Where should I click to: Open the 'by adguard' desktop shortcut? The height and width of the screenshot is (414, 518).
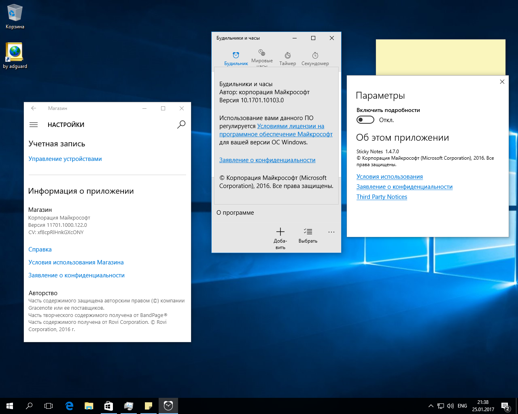pos(15,56)
